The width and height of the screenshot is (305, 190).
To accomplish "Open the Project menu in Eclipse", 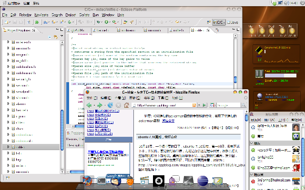I will pyautogui.click(x=71, y=15).
